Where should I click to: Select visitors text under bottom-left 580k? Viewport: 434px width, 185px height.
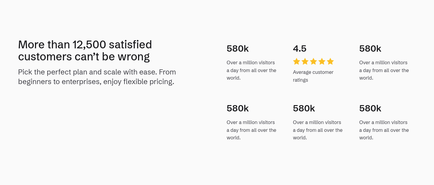click(251, 130)
